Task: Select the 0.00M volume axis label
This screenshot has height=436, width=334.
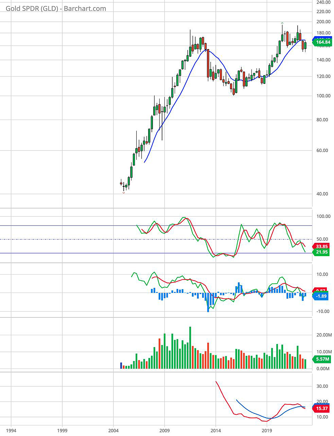Action: pos(324,369)
